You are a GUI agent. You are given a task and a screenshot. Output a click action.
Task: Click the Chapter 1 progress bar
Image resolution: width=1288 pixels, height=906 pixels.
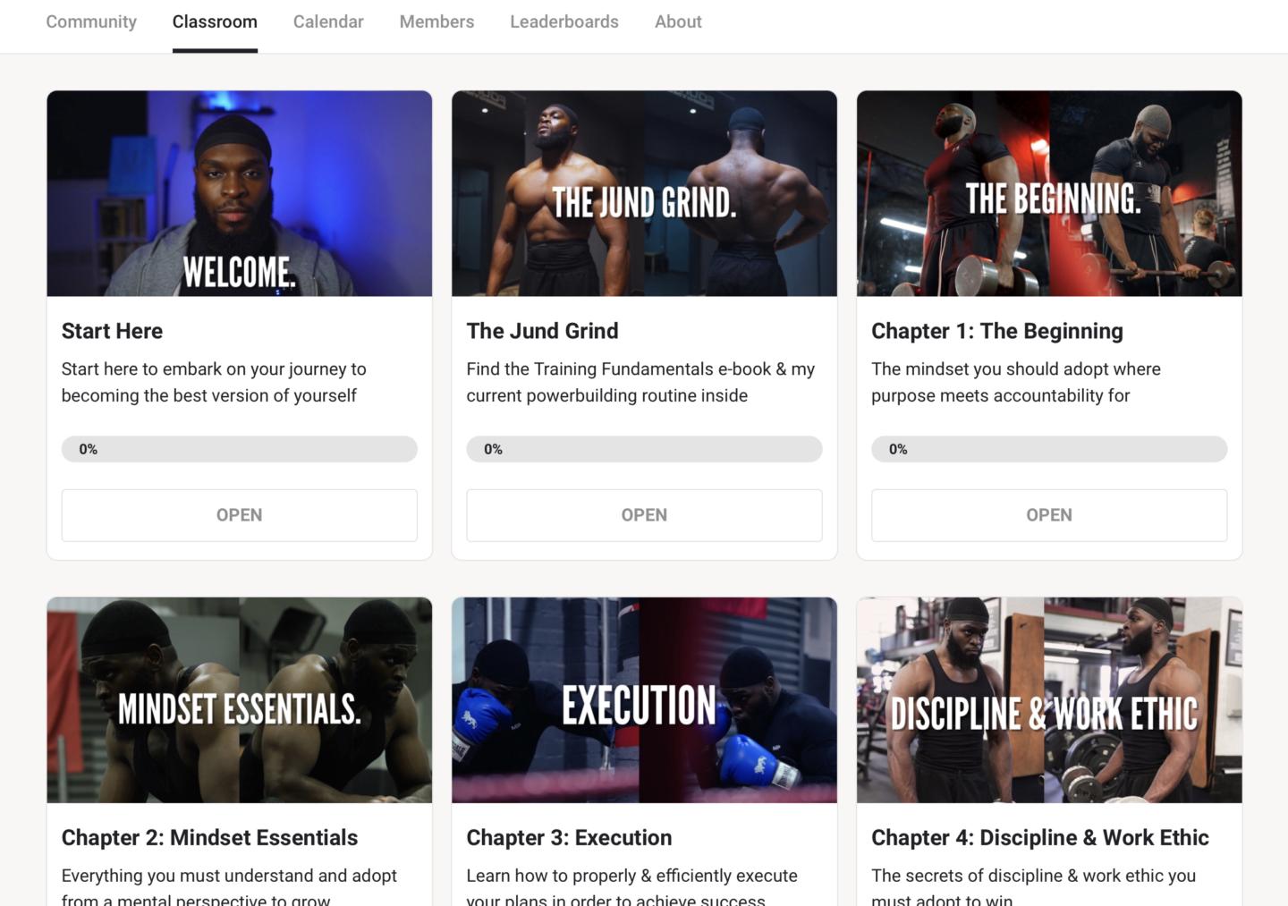tap(1049, 449)
